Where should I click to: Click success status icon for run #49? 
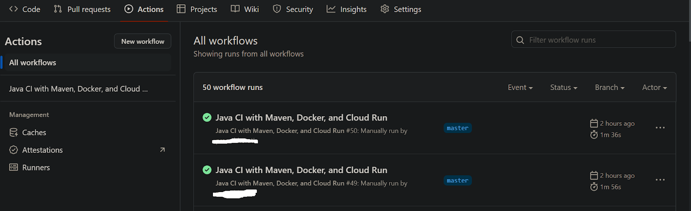tap(207, 170)
